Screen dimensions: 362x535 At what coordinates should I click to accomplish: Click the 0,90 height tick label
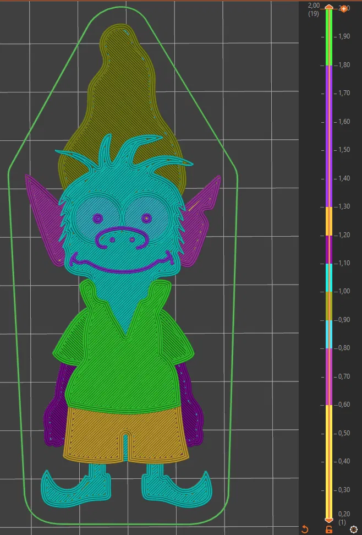coord(344,320)
